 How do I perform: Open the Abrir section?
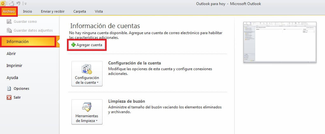[x=11, y=54]
